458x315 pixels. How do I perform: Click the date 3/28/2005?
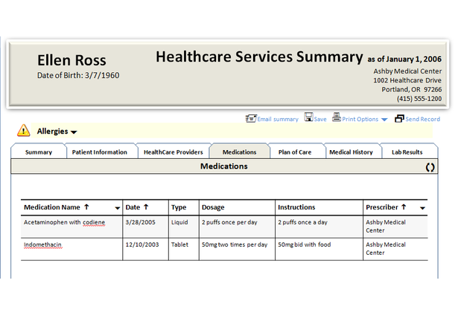(140, 222)
